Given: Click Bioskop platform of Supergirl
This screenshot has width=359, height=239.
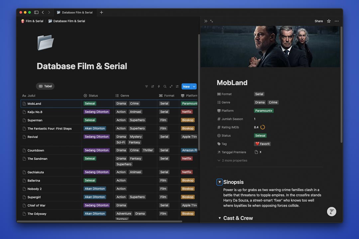Looking at the screenshot, I should [188, 197].
